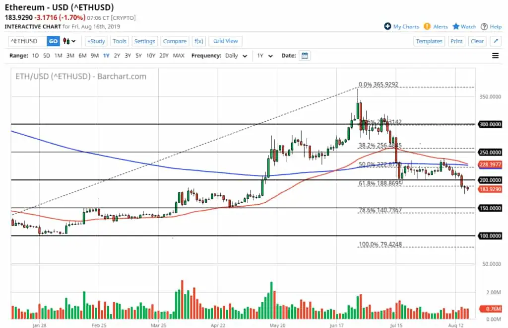Open the Templates menu
Screen dimensions: 508x328
point(429,41)
